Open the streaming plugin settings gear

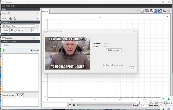(x=37, y=26)
